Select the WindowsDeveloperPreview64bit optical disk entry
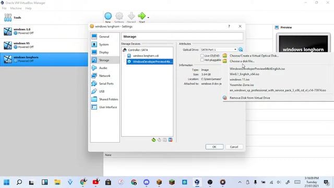This screenshot has height=188, width=334. point(150,62)
